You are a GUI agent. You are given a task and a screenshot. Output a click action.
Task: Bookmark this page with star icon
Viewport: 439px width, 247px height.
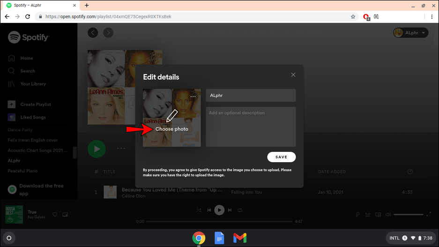(x=353, y=16)
